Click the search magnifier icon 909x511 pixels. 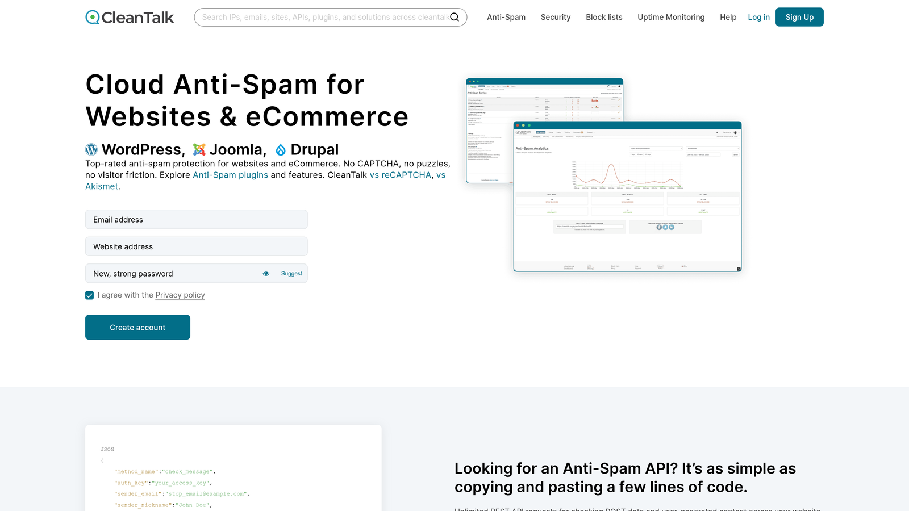pos(454,17)
